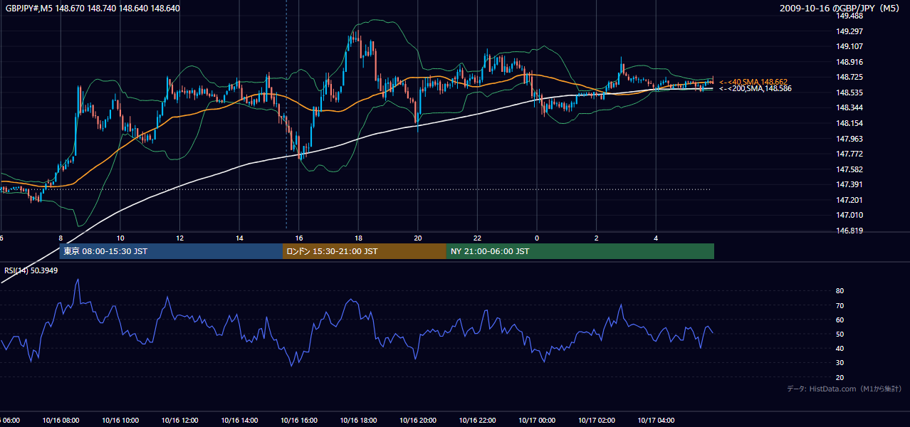The height and width of the screenshot is (427, 910).
Task: Click RSI axis level 30
Action: 840,363
